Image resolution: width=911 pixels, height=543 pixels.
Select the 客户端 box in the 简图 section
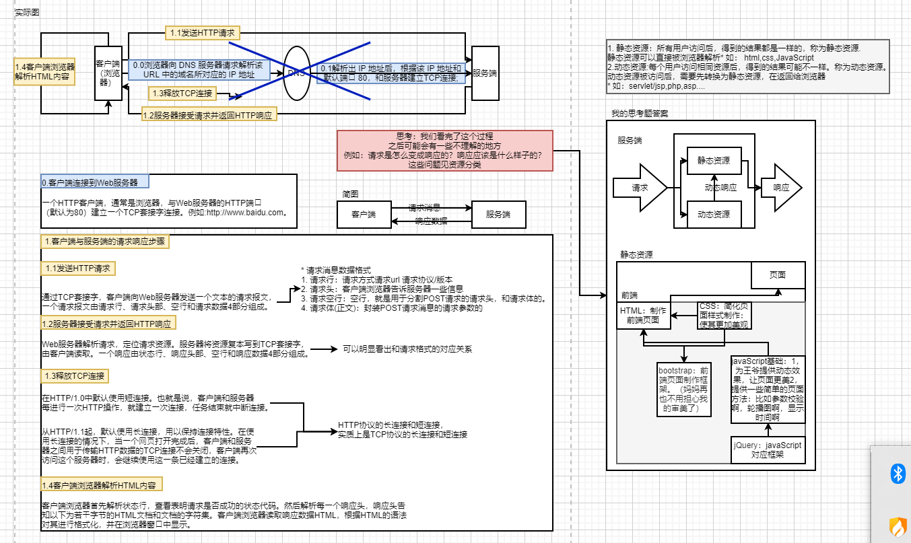363,215
